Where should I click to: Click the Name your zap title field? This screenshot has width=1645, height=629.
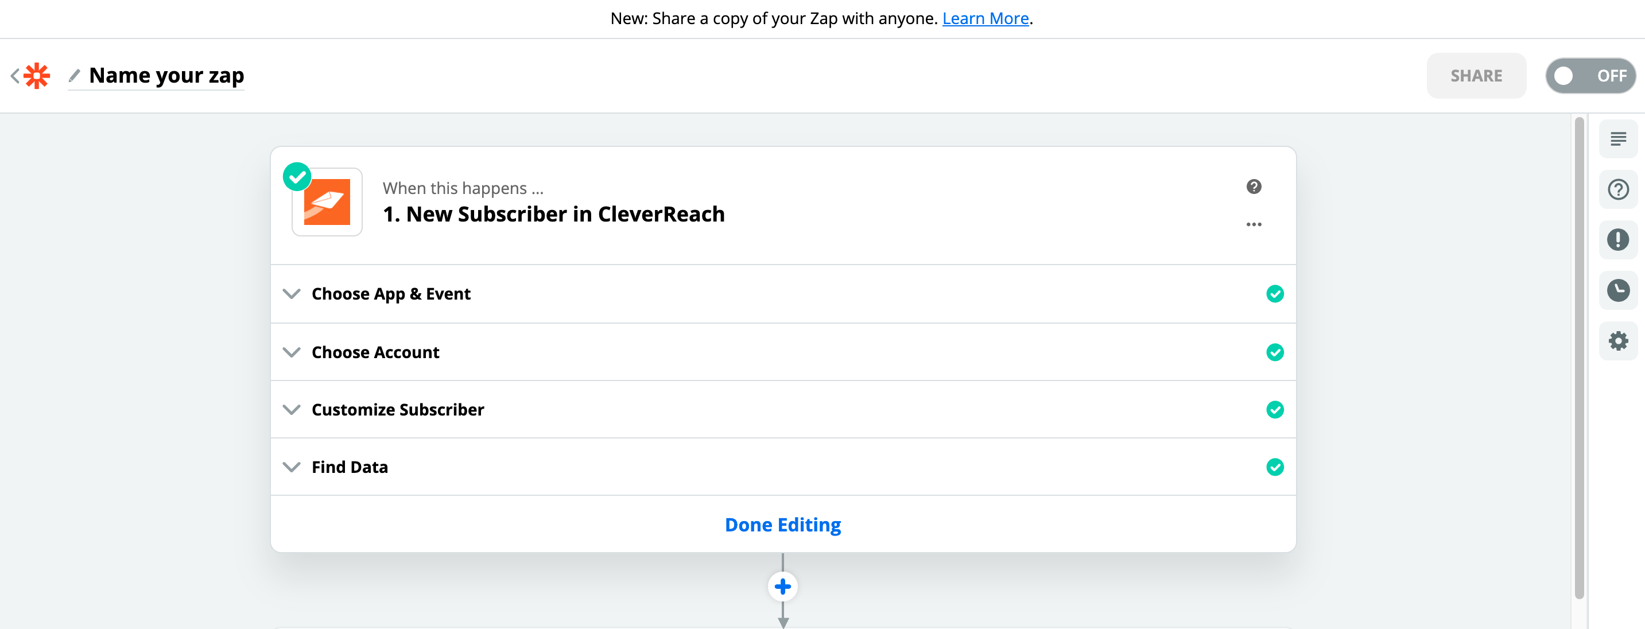click(x=166, y=76)
